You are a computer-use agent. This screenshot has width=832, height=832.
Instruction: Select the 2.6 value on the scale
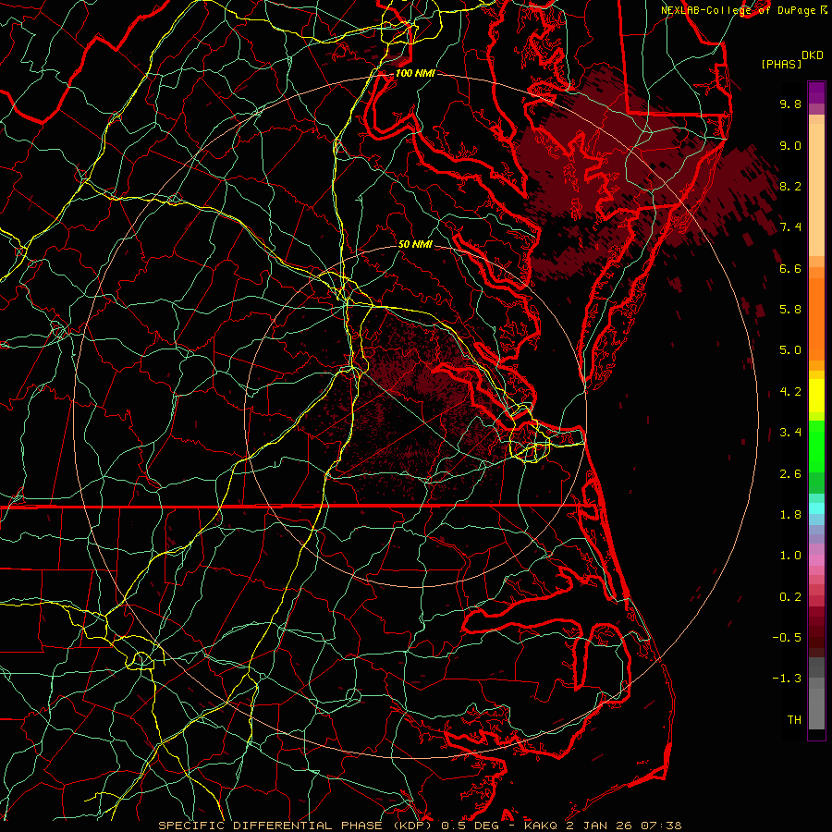coord(790,474)
